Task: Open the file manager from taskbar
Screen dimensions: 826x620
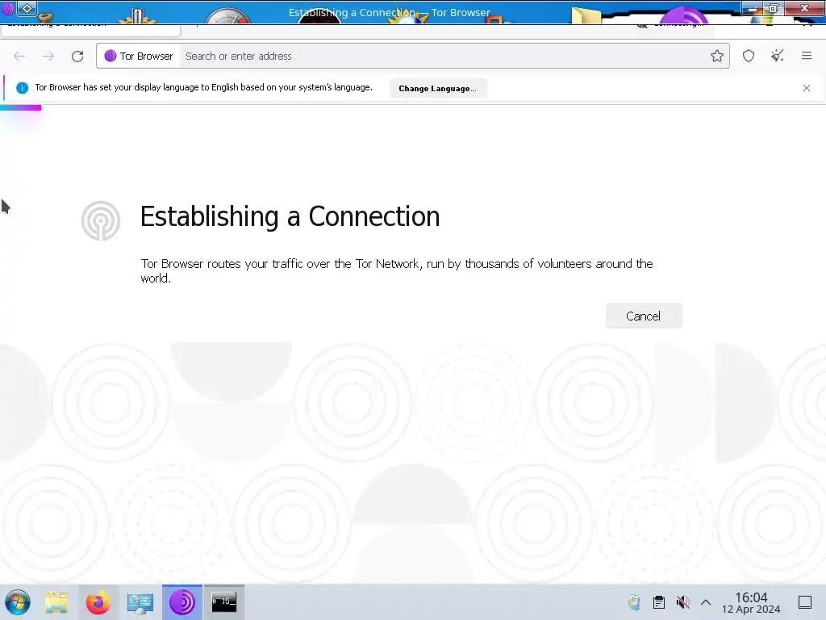Action: 56,602
